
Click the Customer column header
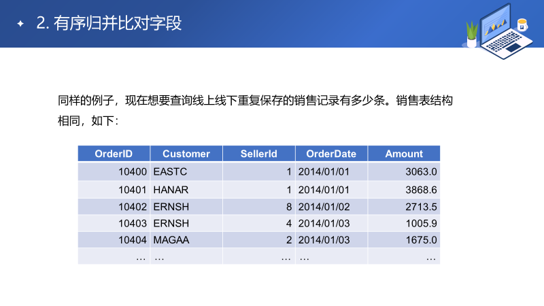click(x=186, y=154)
